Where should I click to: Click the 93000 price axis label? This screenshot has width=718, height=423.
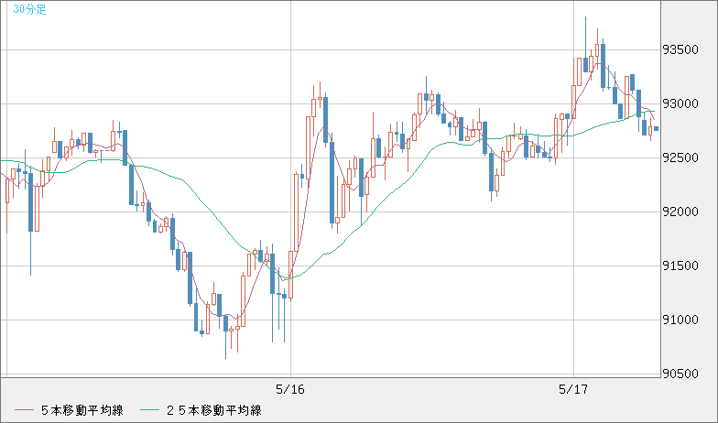[680, 104]
